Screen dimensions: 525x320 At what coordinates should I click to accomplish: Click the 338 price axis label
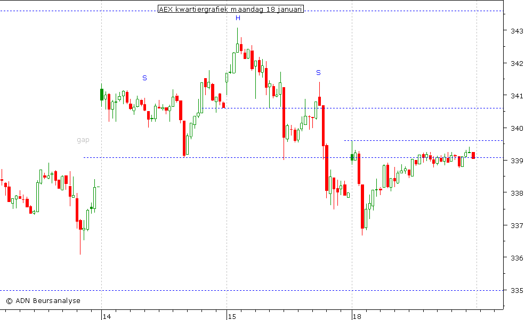pos(516,193)
